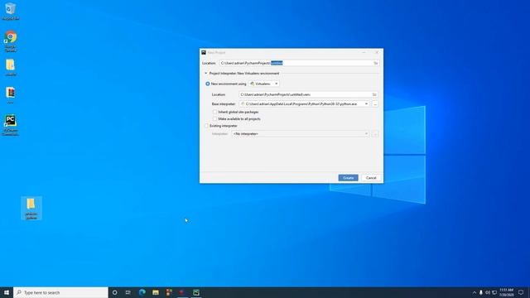
Task: Open network status tray icon
Action: [494, 292]
